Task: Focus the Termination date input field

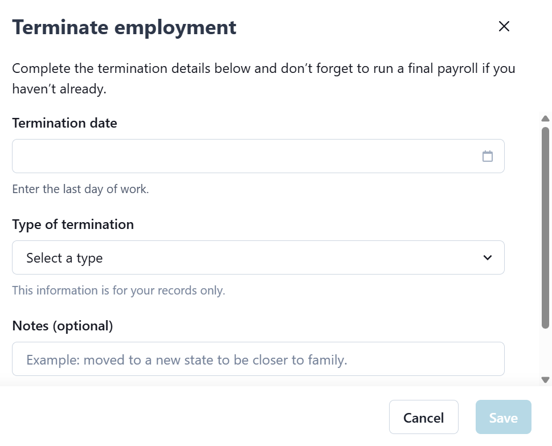Action: [x=245, y=156]
